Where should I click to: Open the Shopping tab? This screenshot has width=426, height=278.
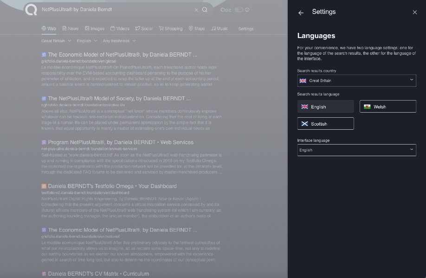(171, 28)
